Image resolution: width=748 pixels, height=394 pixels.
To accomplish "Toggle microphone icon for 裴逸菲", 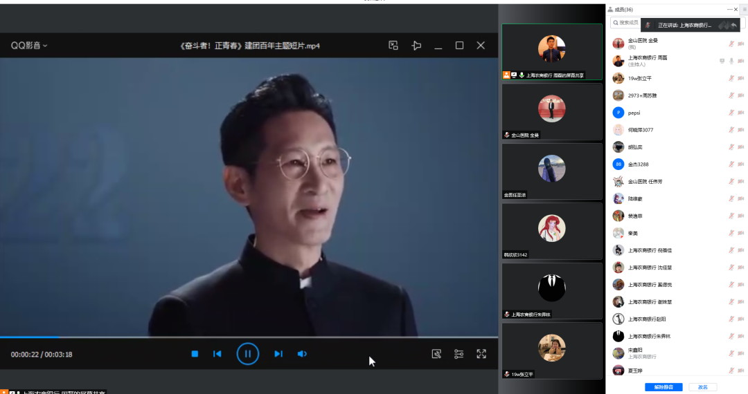I will coord(731,216).
